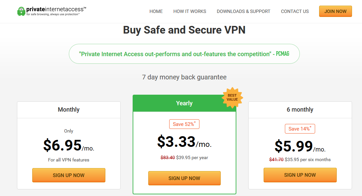Open the Home navigation link
This screenshot has width=362, height=196.
156,11
